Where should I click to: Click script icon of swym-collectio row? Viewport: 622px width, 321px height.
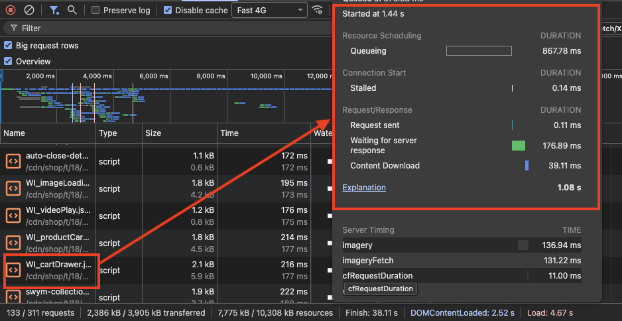(x=13, y=297)
